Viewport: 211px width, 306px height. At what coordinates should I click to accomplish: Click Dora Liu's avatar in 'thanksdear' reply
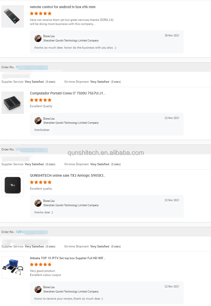(x=38, y=121)
